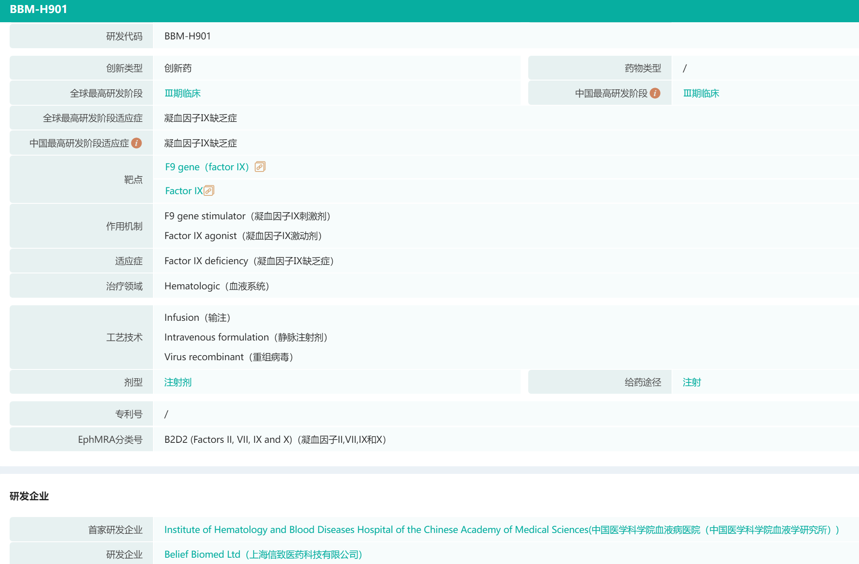The image size is (859, 564).
Task: Open the 注射剂 dosage form link
Action: tap(178, 382)
